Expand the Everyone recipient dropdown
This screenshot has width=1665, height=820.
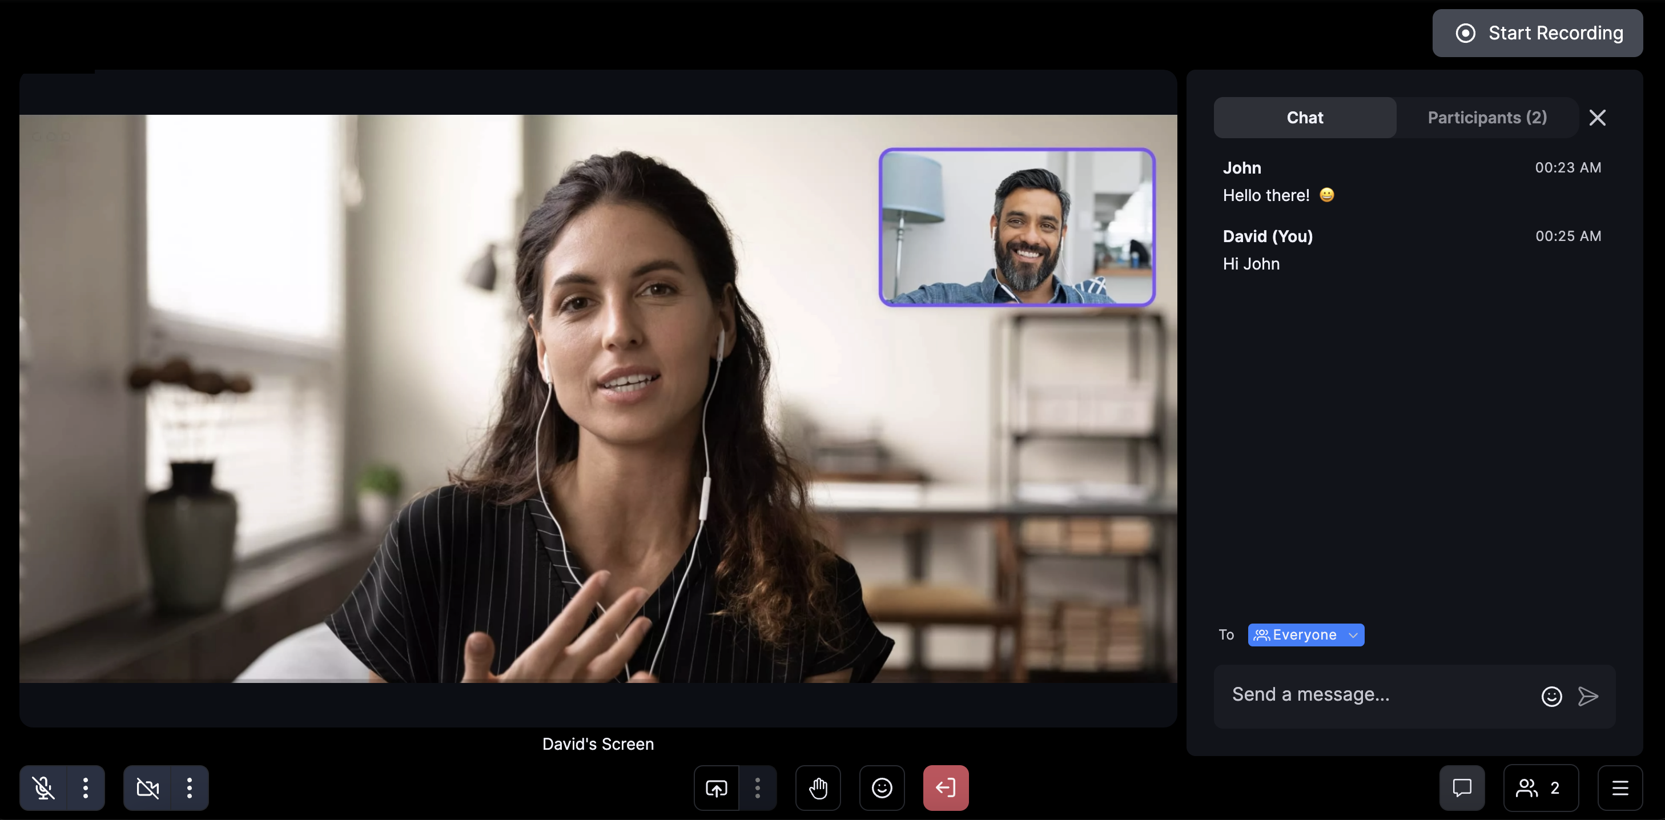pos(1306,634)
